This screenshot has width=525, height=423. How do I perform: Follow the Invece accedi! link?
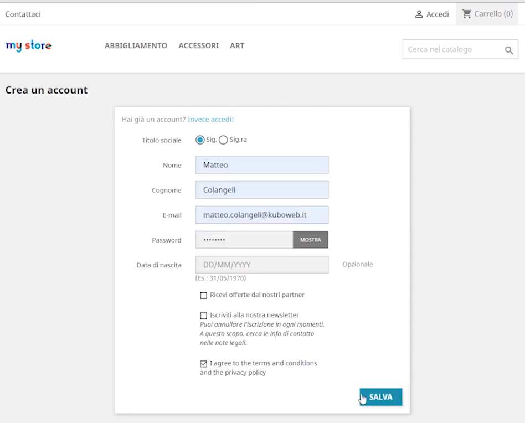click(210, 119)
